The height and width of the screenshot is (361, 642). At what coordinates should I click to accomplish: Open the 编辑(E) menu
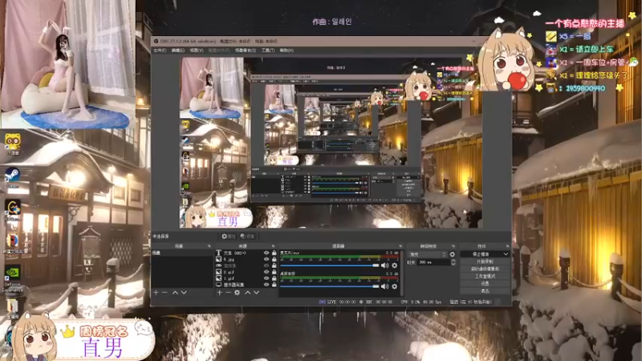[x=177, y=51]
